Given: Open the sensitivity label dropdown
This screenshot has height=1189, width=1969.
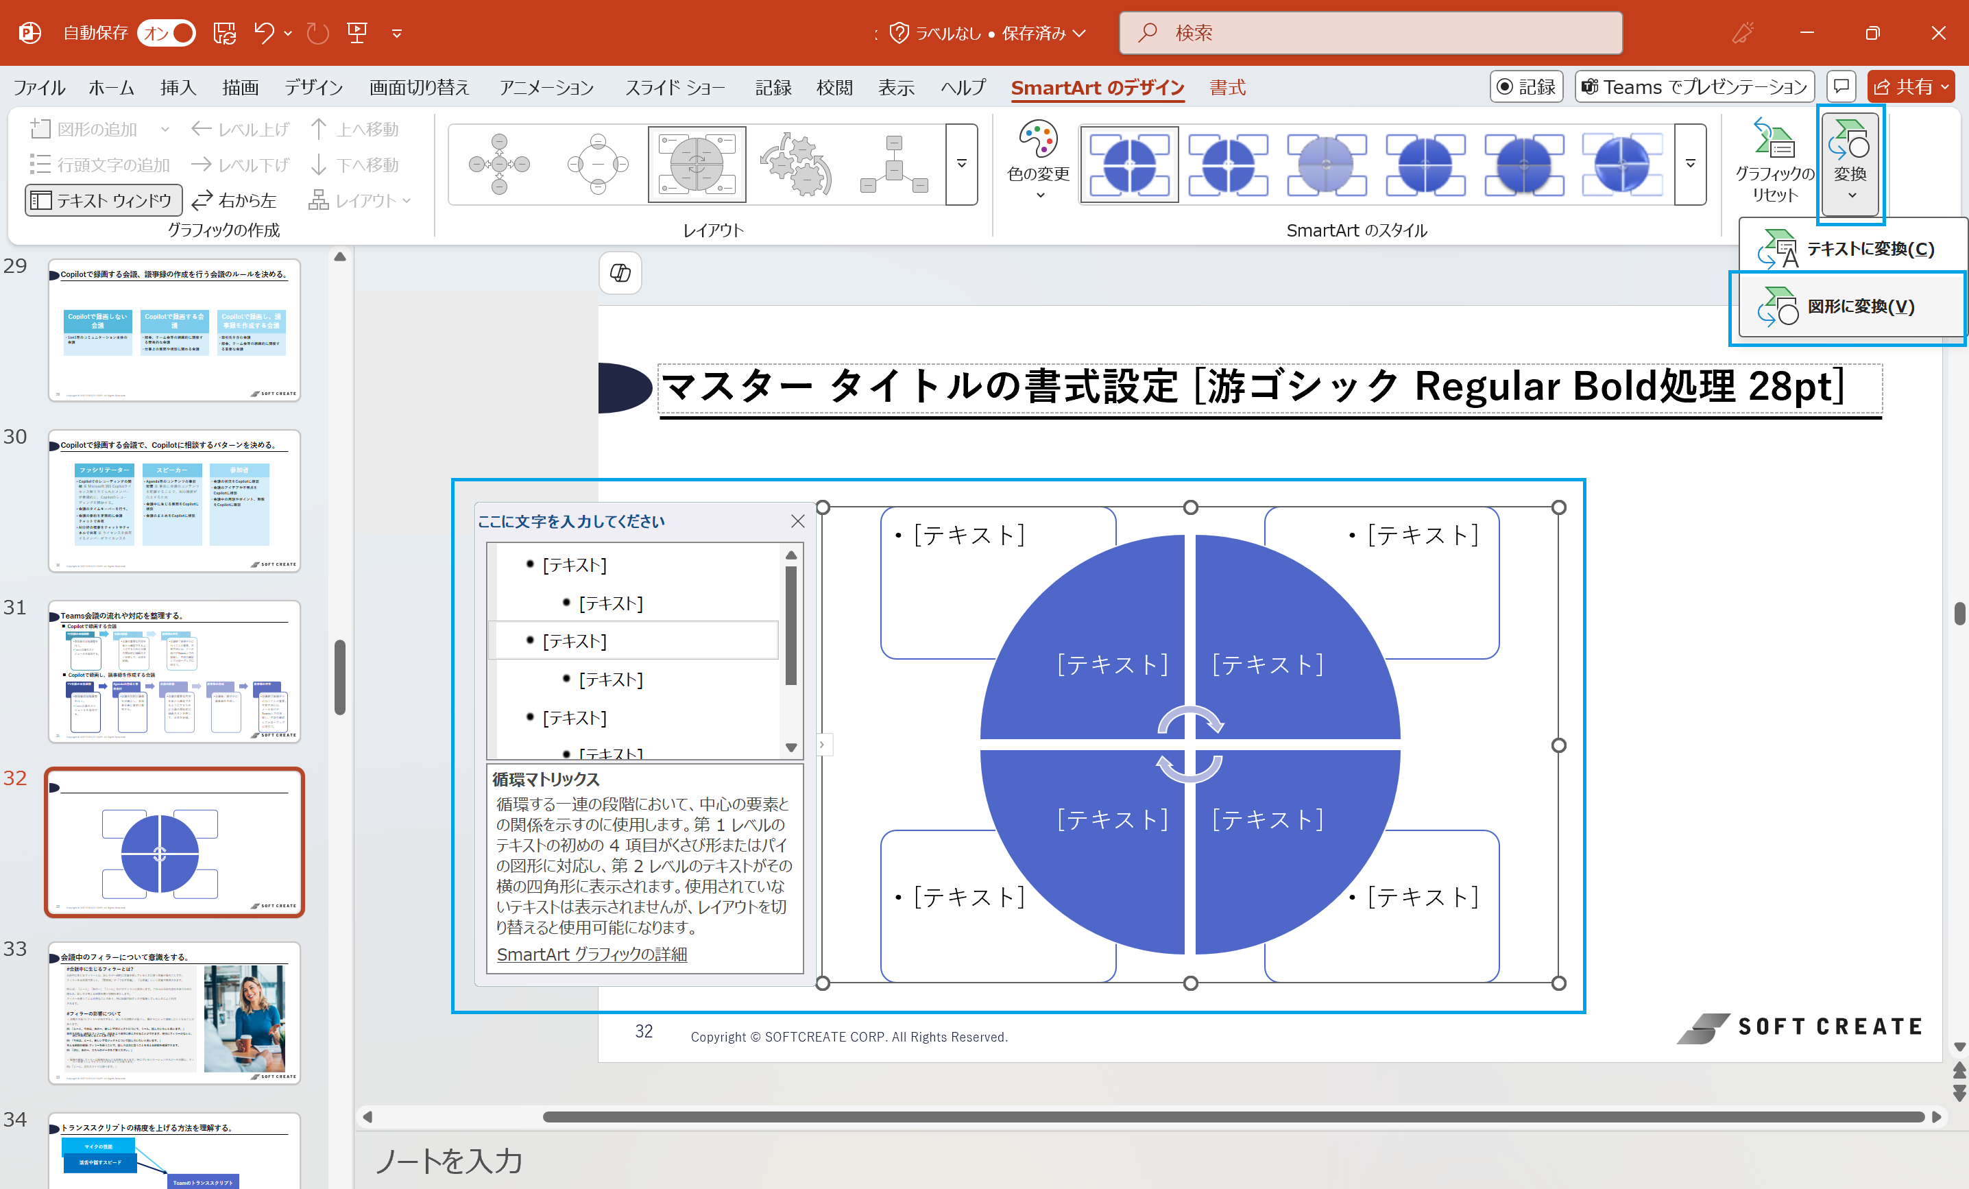Looking at the screenshot, I should coord(988,33).
